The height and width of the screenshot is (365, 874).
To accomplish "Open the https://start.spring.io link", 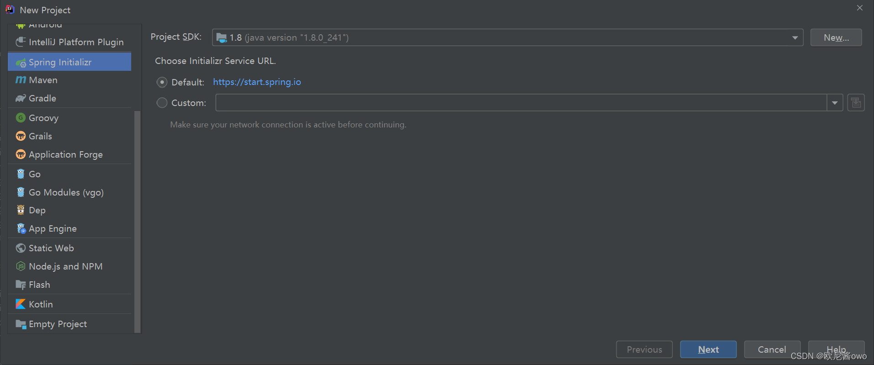I will point(257,82).
